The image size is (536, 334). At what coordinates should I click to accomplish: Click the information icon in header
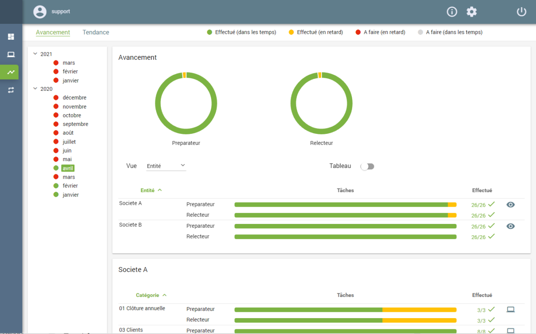click(x=452, y=12)
